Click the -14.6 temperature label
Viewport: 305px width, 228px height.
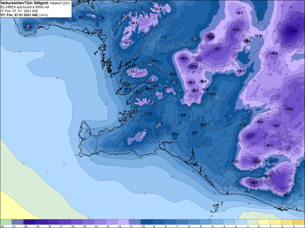239,13
